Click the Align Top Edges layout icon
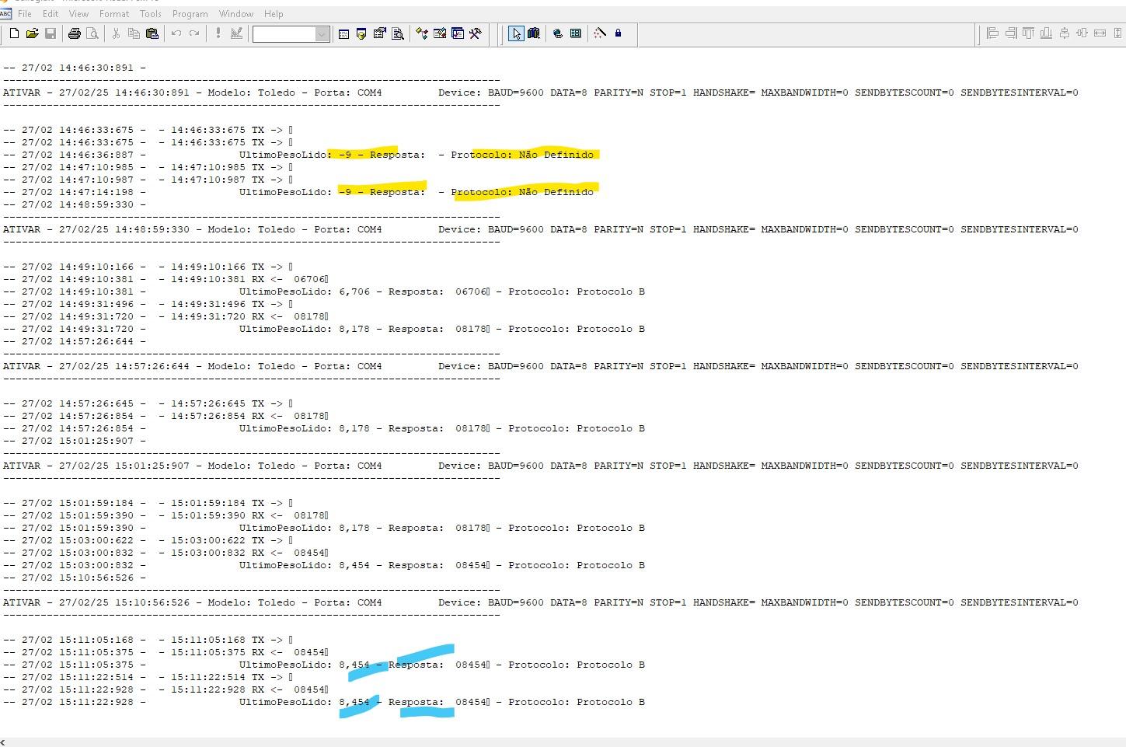This screenshot has width=1126, height=747. (x=1028, y=33)
